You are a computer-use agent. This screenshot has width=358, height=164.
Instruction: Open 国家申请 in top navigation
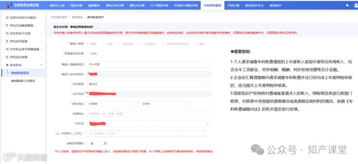point(76,5)
